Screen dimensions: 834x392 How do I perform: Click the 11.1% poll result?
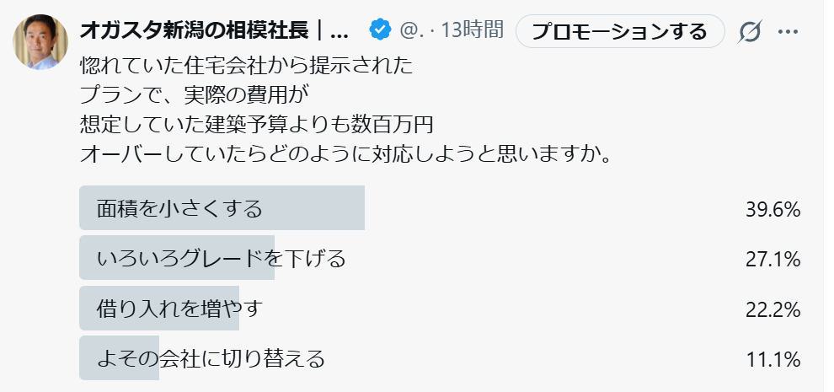(772, 359)
